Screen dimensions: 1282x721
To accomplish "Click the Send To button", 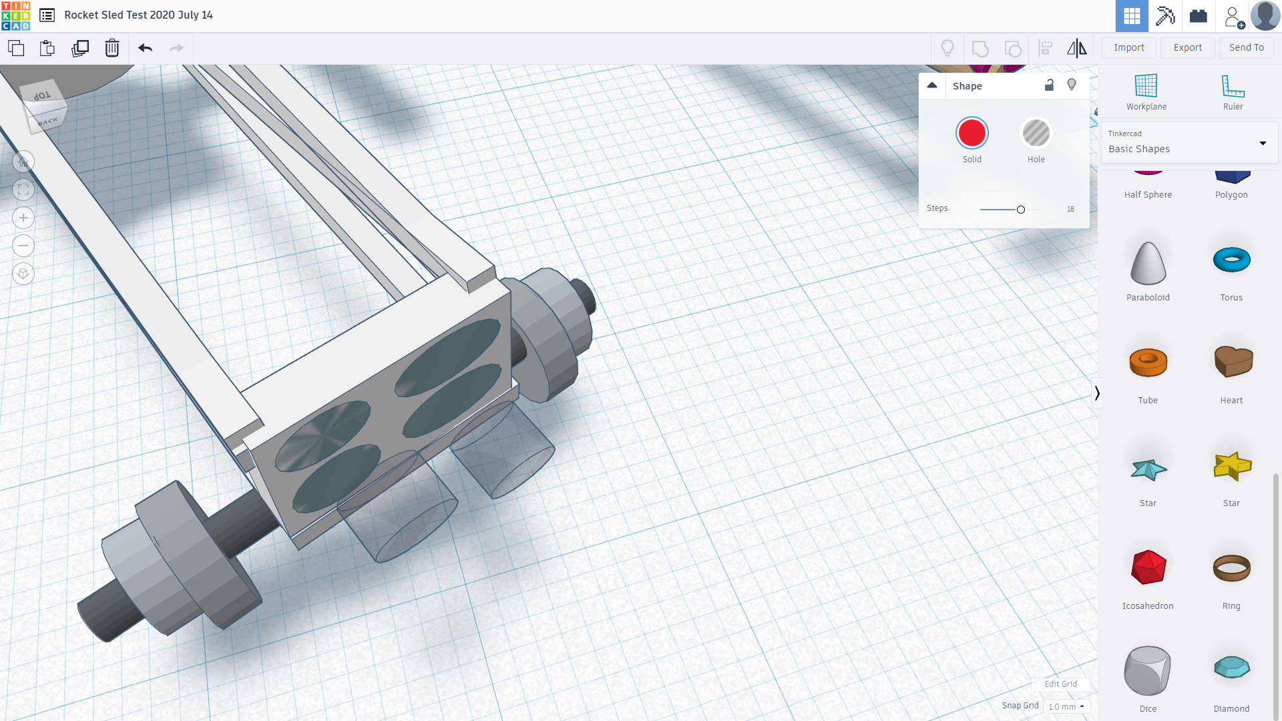I will pos(1246,47).
